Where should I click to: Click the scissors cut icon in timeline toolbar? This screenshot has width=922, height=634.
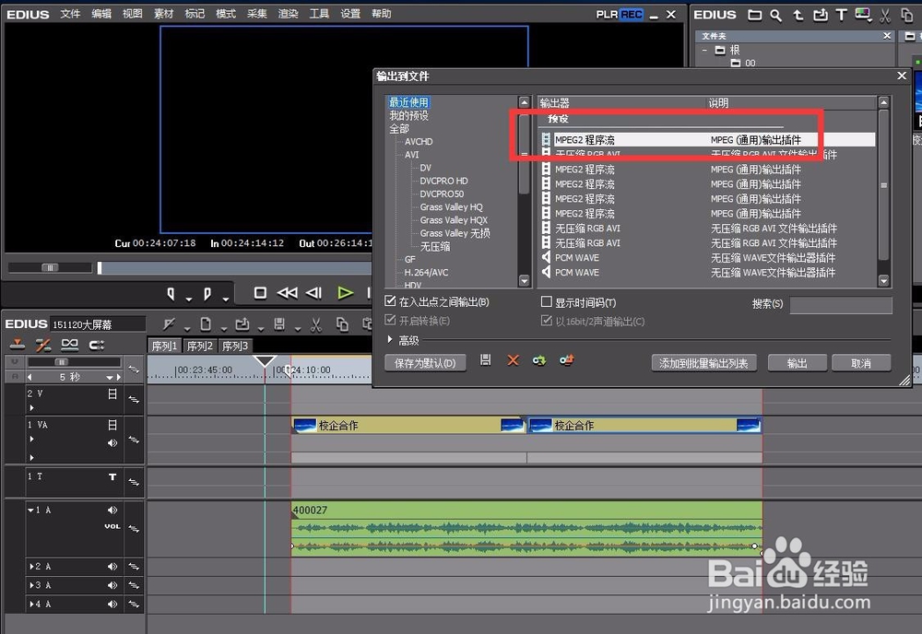315,323
